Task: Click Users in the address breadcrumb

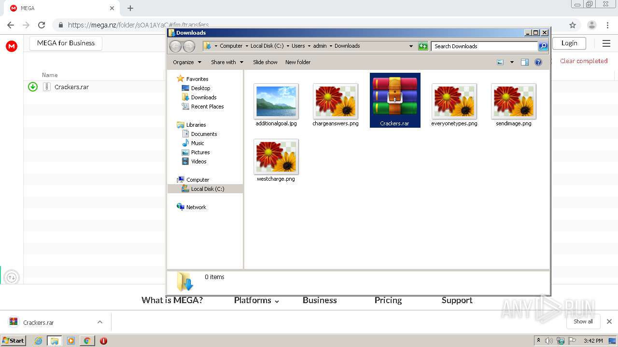Action: click(x=298, y=46)
